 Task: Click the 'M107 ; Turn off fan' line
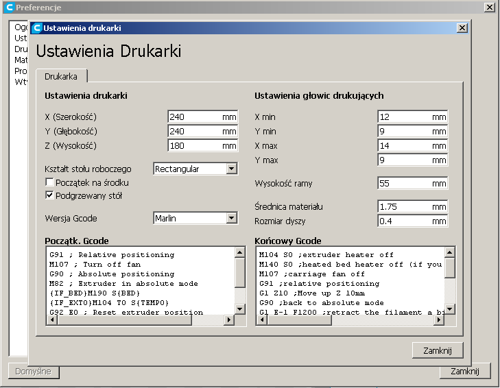pos(95,265)
